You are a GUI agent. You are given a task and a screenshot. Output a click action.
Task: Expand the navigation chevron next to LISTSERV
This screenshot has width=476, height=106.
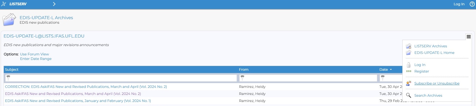[54, 4]
